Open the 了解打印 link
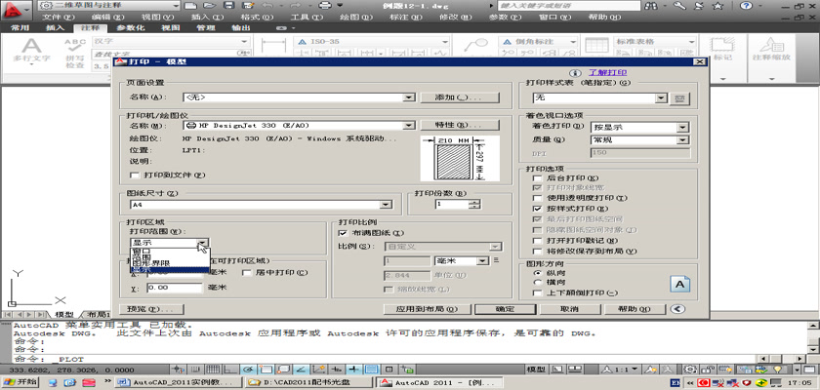 point(607,73)
